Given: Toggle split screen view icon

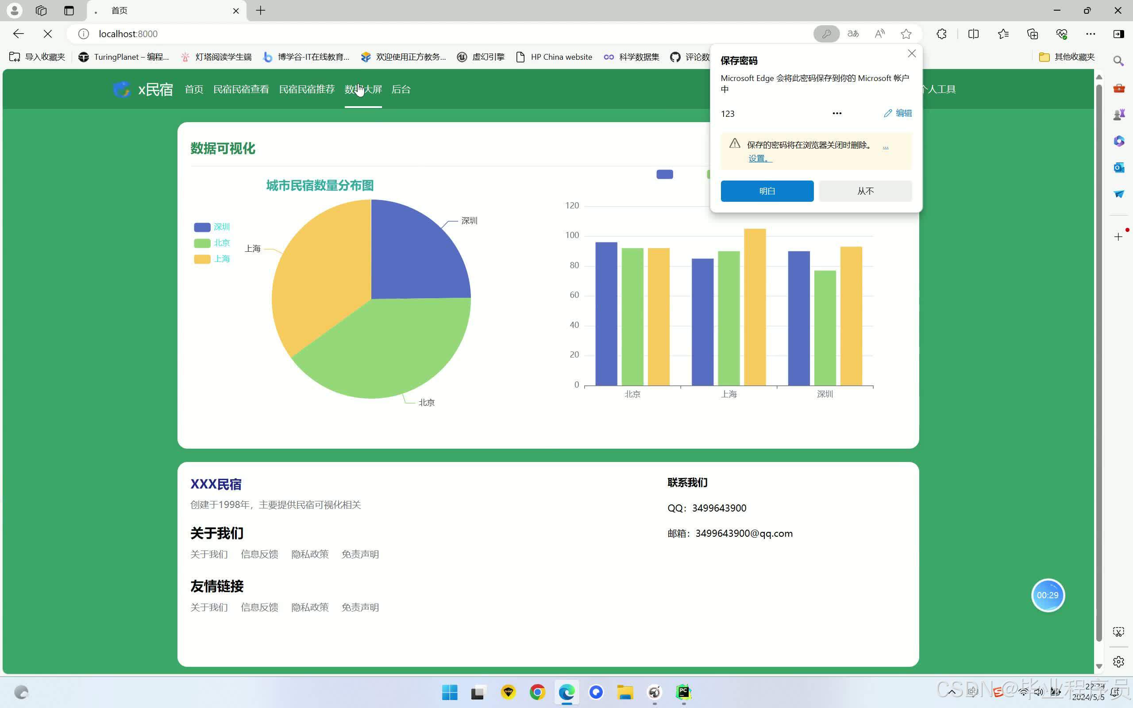Looking at the screenshot, I should 973,34.
